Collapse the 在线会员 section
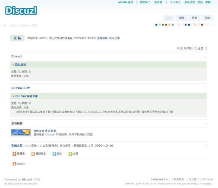 click(x=206, y=146)
